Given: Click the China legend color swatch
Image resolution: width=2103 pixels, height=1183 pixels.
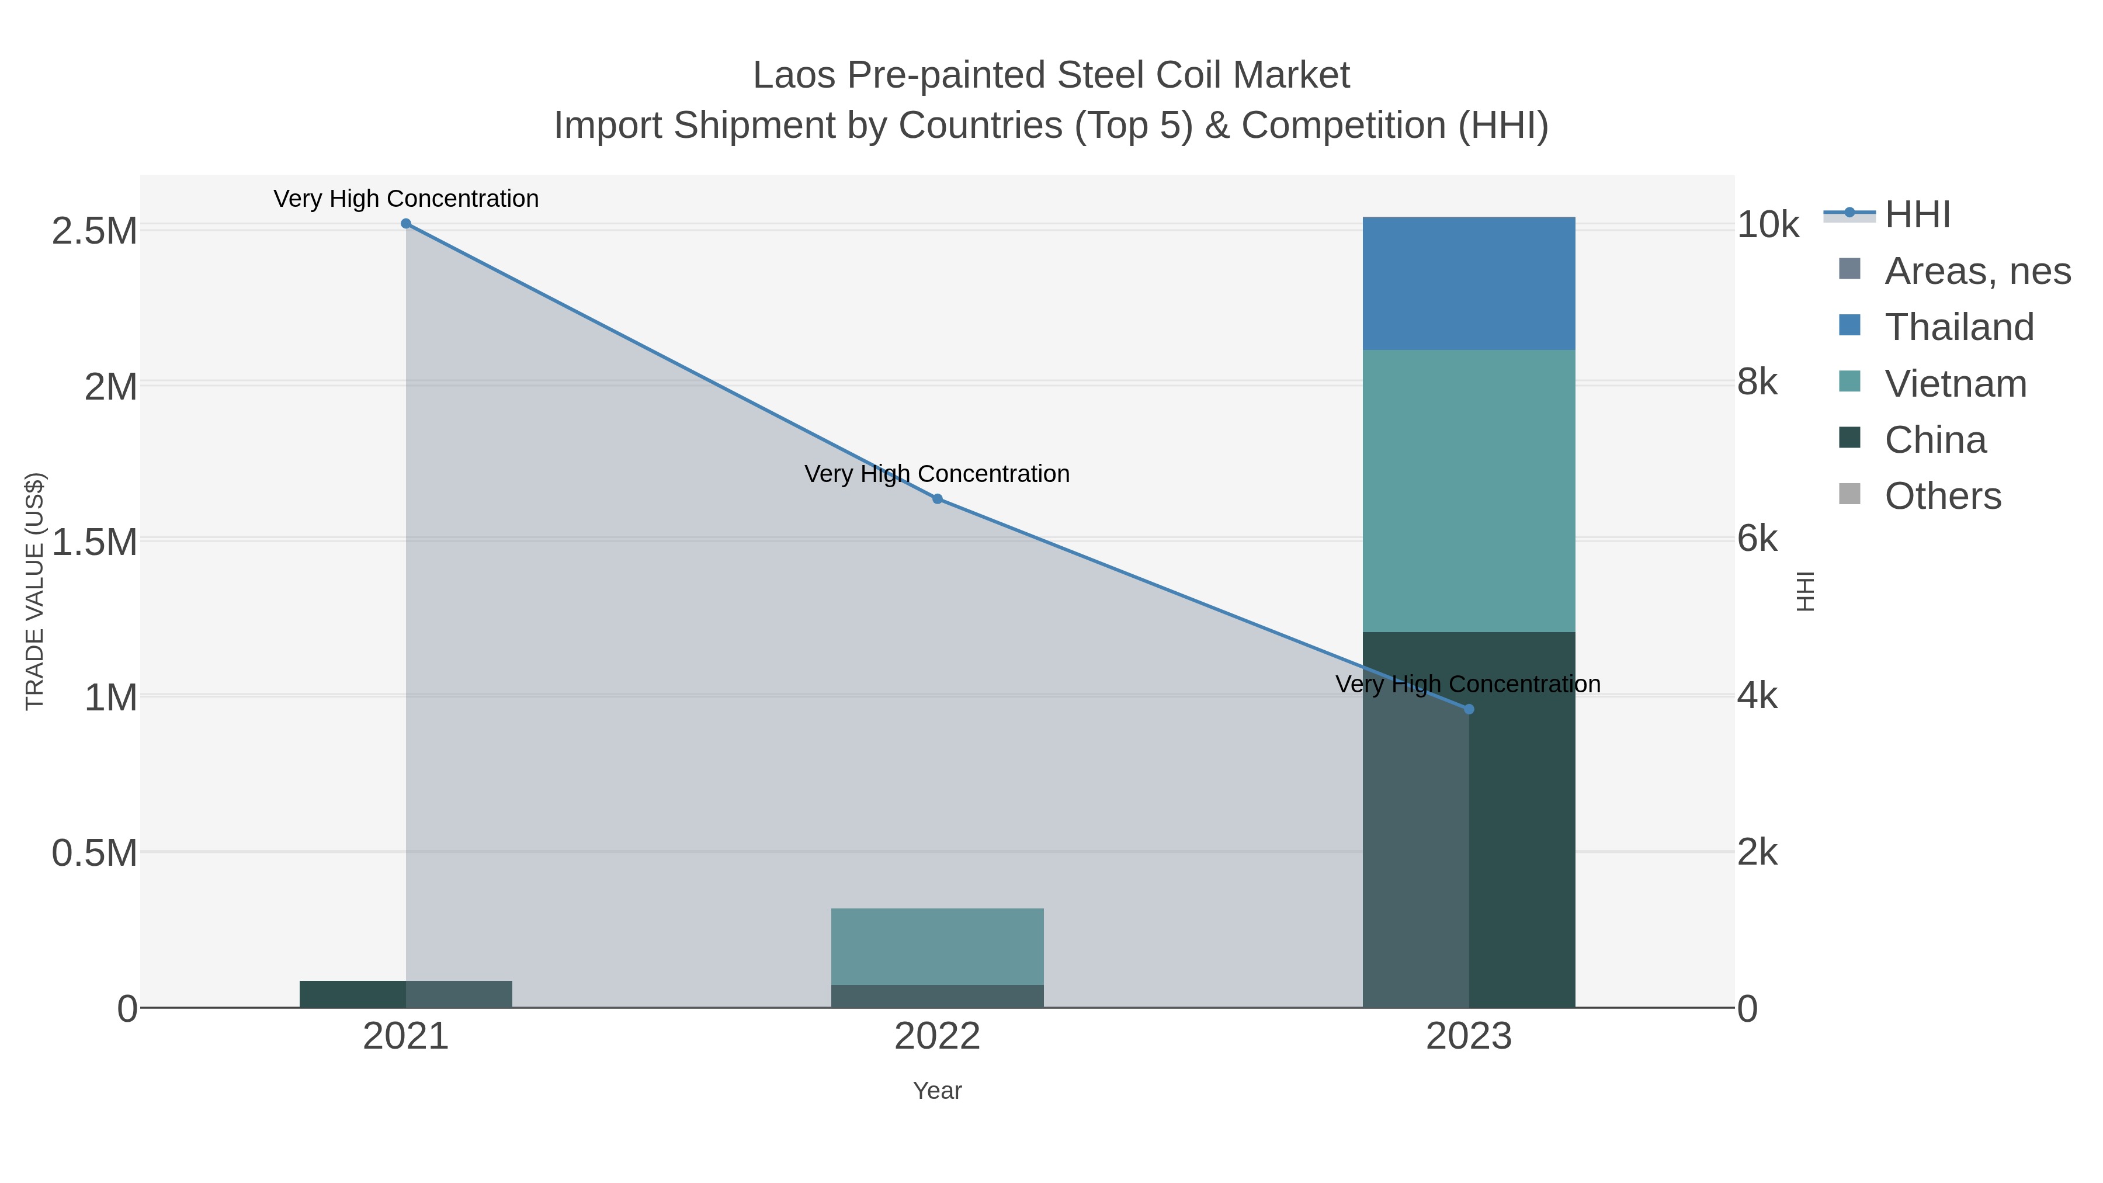Looking at the screenshot, I should [x=1850, y=438].
